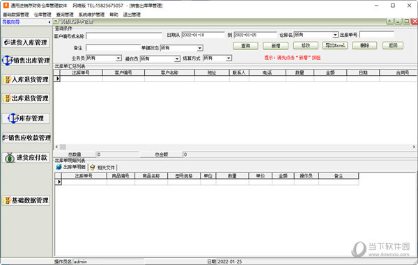Open 入库退货管理 in the navigation sidebar
This screenshot has width=418, height=265.
pyautogui.click(x=26, y=79)
